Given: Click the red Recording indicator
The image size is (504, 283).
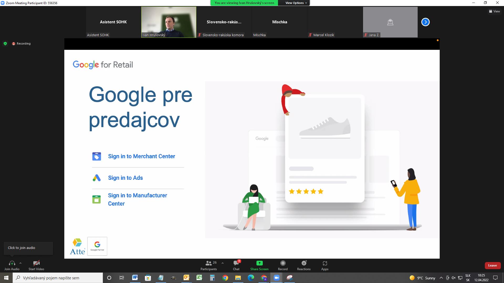Looking at the screenshot, I should [21, 43].
